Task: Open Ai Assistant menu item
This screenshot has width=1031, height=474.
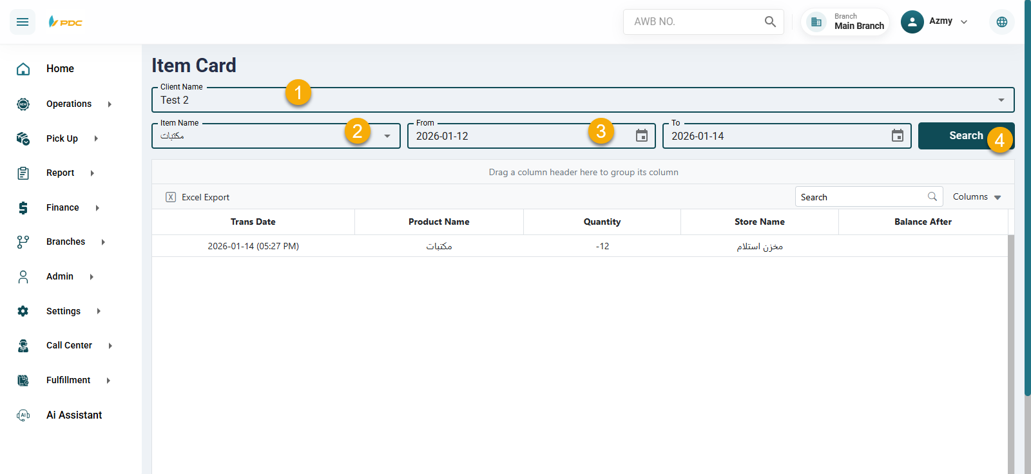Action: point(74,415)
